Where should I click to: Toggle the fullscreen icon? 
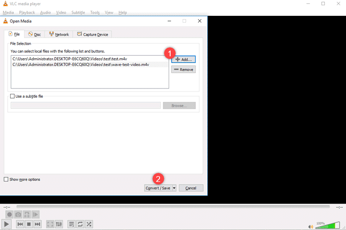(50, 224)
